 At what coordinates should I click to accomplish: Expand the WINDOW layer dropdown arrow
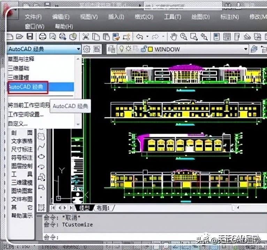(245, 49)
